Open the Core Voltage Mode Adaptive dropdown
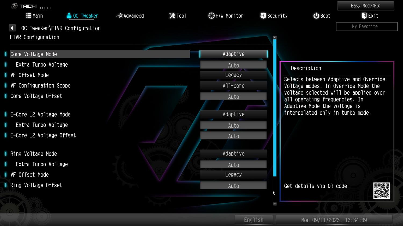This screenshot has width=403, height=226. point(233,54)
